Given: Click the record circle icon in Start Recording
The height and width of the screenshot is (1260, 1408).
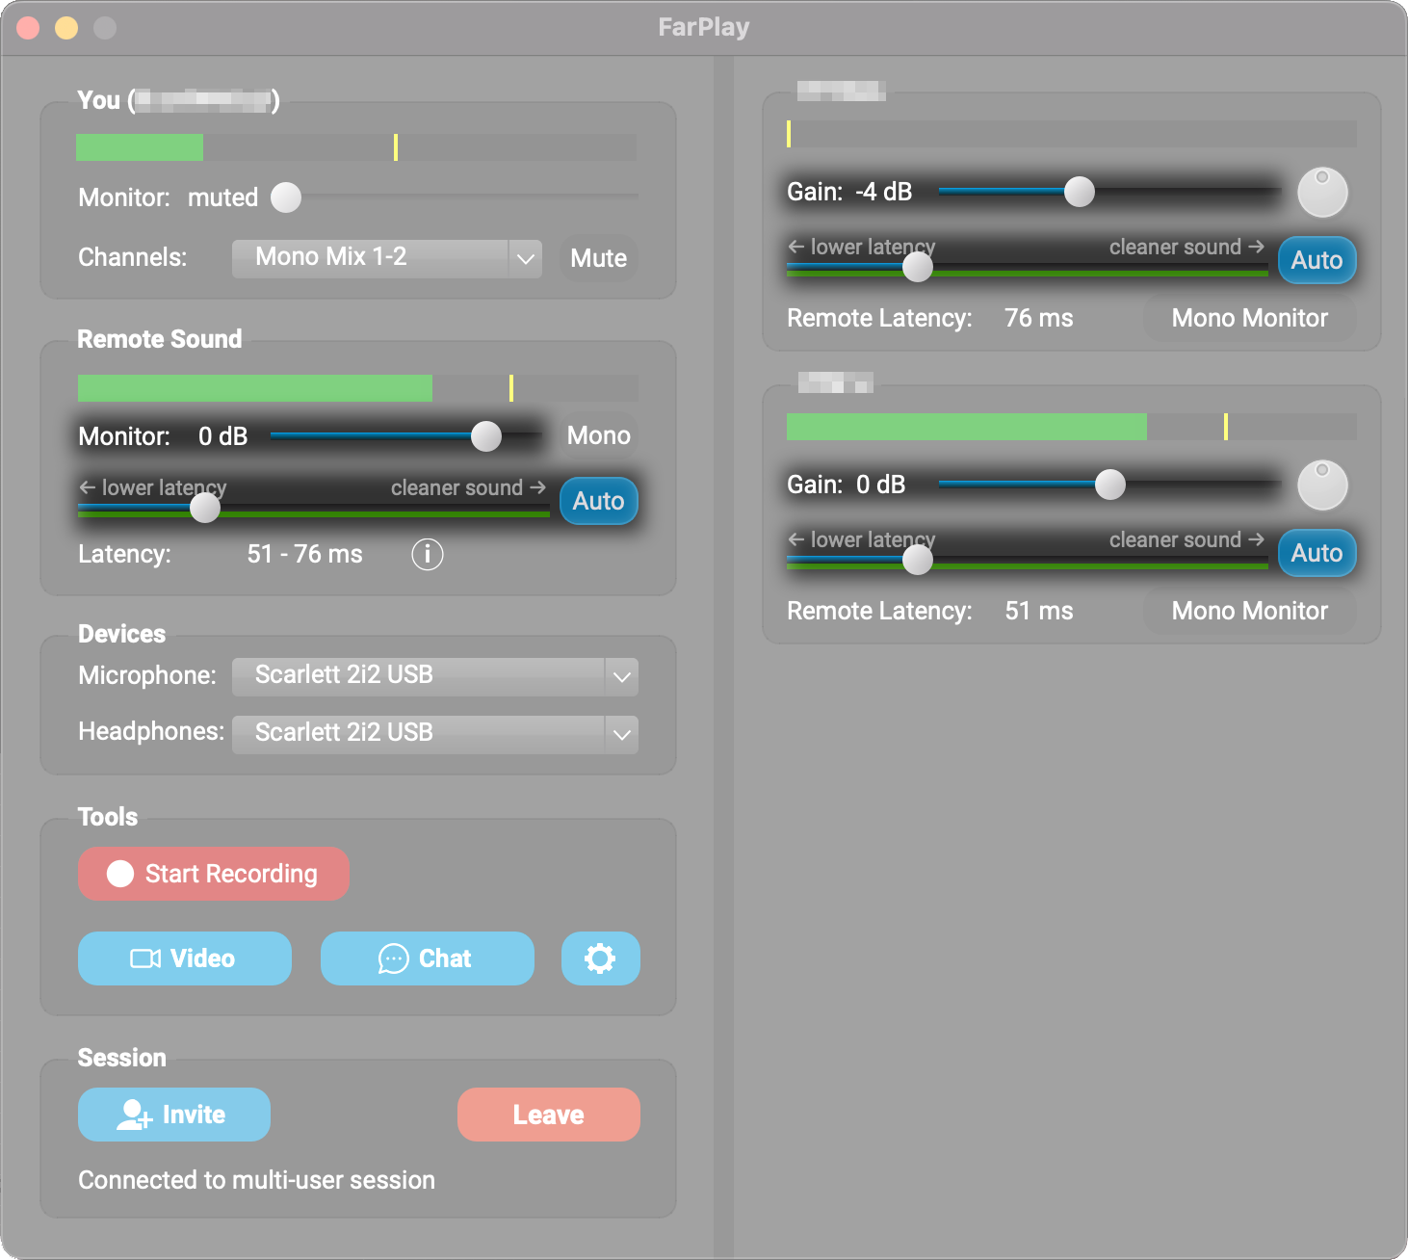Looking at the screenshot, I should coord(120,874).
